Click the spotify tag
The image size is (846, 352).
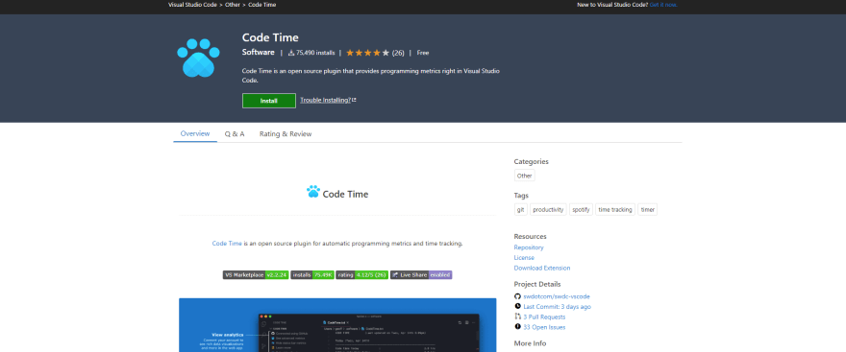coord(581,210)
